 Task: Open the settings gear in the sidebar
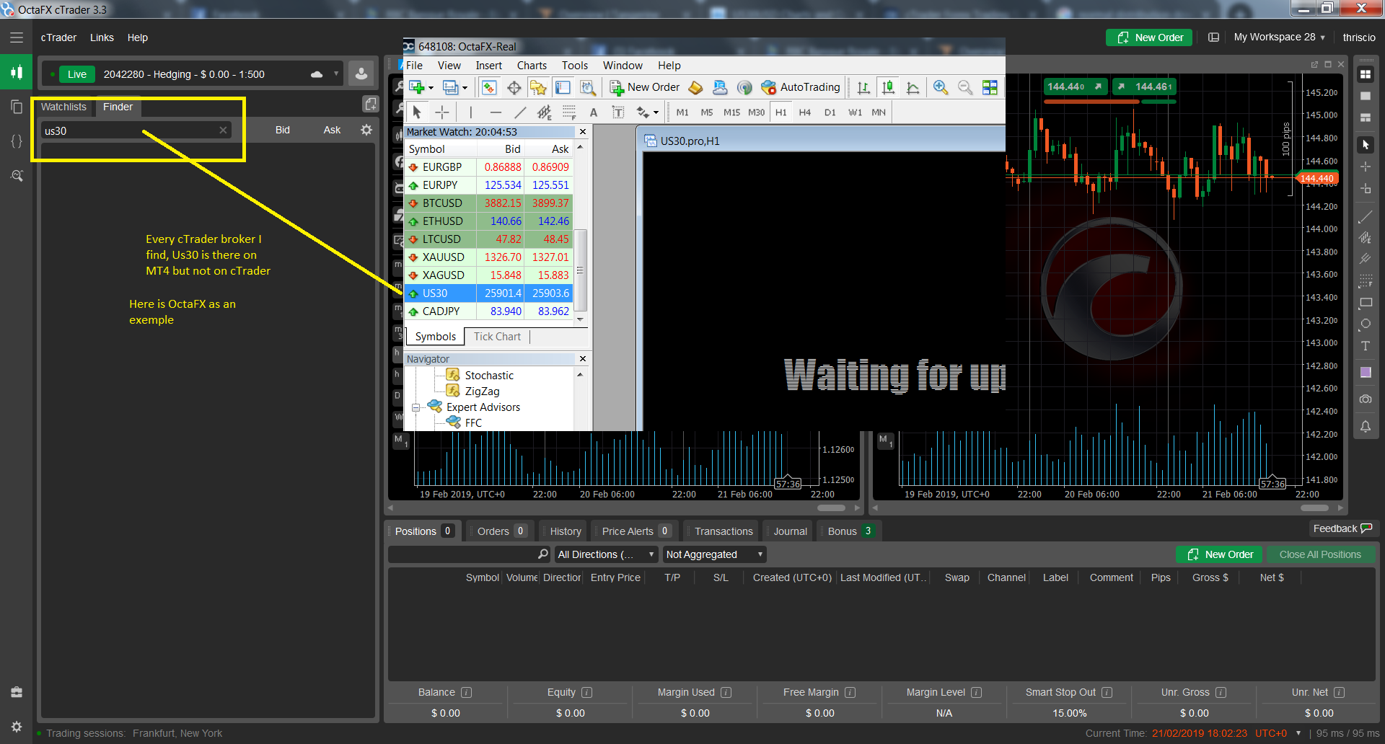(17, 727)
